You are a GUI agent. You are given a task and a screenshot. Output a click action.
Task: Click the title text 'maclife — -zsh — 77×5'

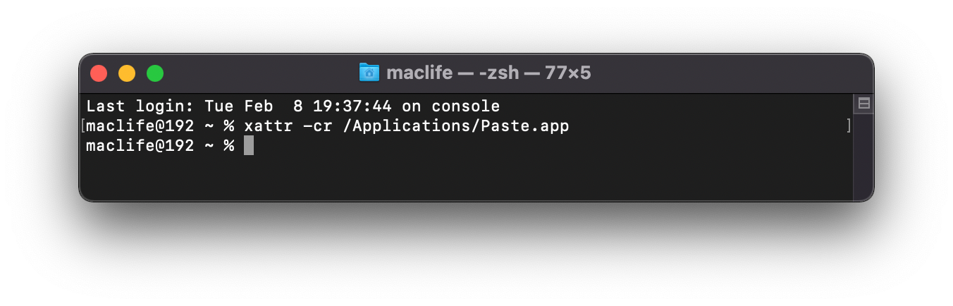(488, 73)
